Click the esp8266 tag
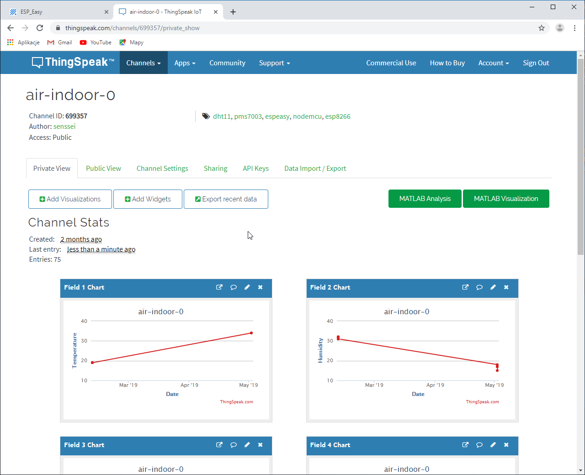The width and height of the screenshot is (585, 475). [x=338, y=116]
